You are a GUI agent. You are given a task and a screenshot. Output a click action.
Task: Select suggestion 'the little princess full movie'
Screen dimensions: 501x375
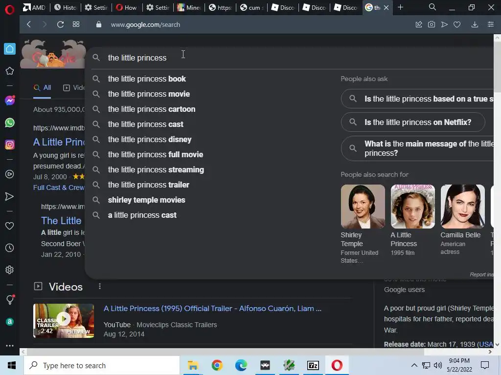click(x=155, y=155)
